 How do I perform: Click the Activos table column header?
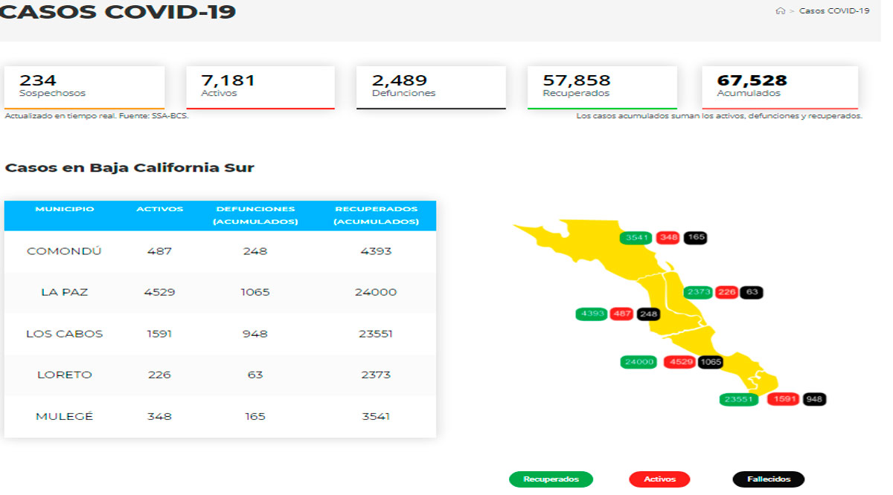coord(159,210)
